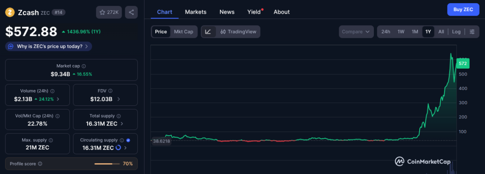Set chart range to 24h
This screenshot has height=174, width=485.
click(x=386, y=31)
